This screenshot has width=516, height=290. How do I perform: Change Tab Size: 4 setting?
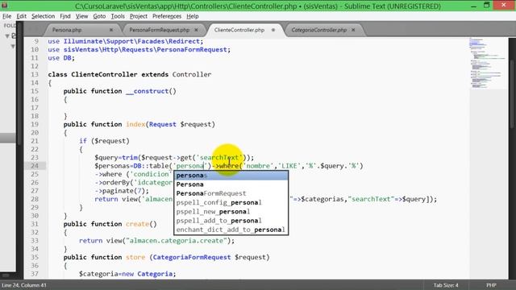click(446, 285)
